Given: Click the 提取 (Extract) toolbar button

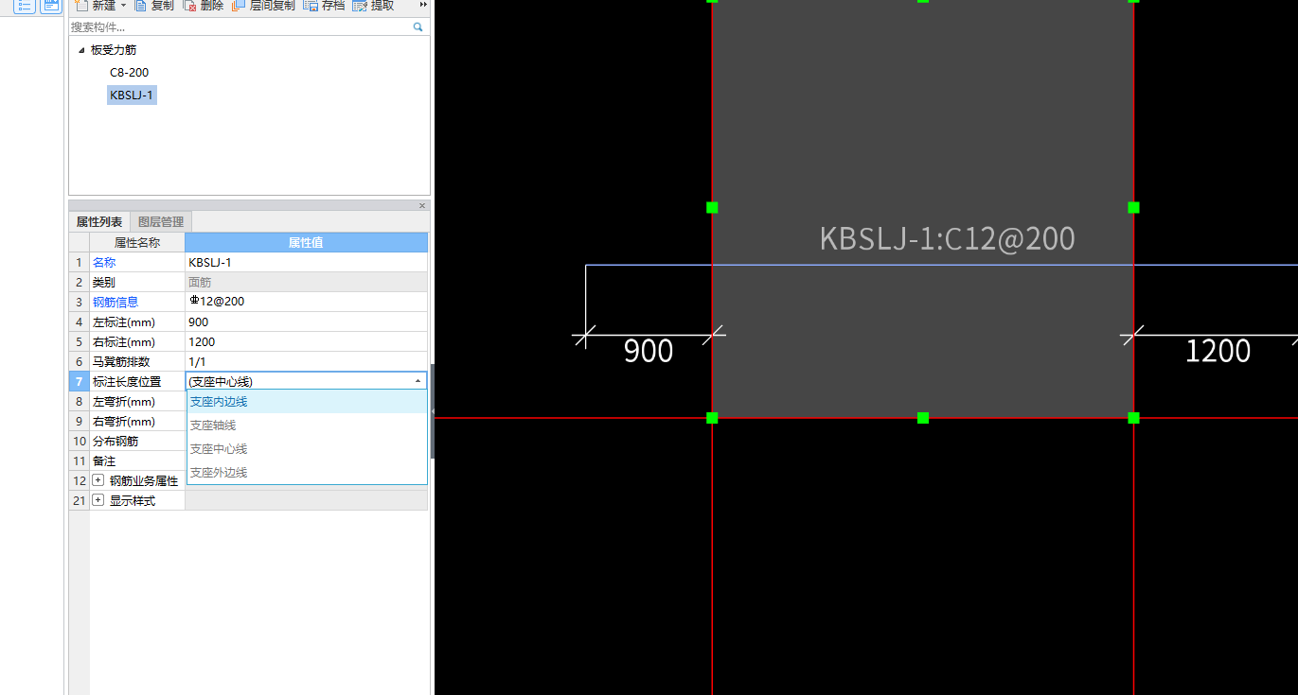Looking at the screenshot, I should click(x=373, y=5).
